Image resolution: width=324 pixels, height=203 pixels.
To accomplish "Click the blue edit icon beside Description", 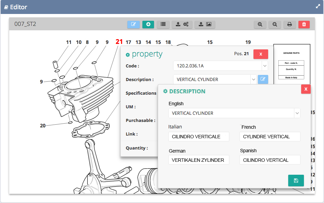I will pyautogui.click(x=263, y=79).
